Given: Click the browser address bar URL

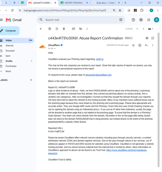Looking at the screenshot, I should [65, 10].
